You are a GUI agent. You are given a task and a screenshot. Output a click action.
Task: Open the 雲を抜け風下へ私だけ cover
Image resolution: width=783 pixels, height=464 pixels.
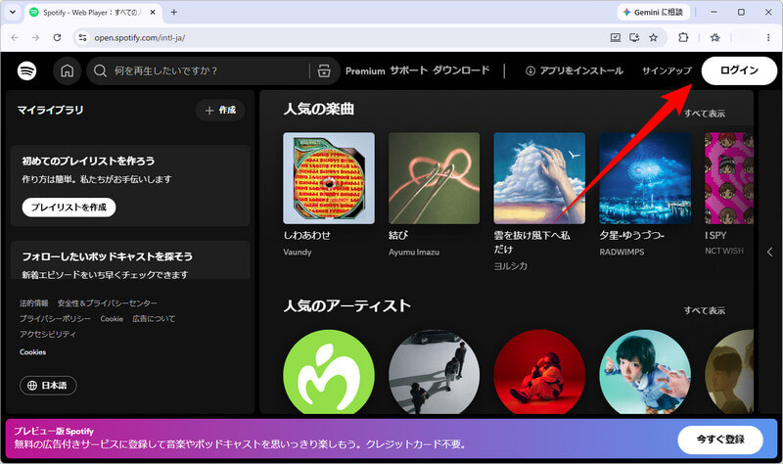pos(539,178)
